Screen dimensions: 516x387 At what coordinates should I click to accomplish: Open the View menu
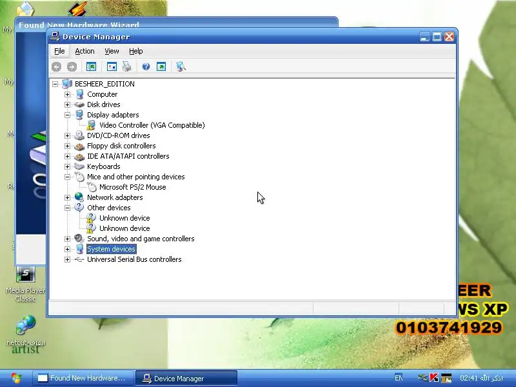pyautogui.click(x=112, y=51)
